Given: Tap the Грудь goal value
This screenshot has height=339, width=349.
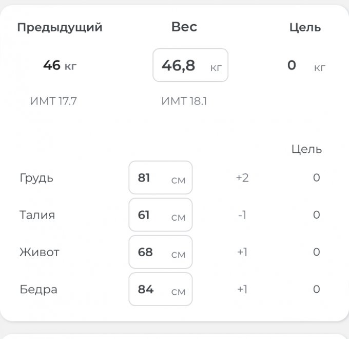Looking at the screenshot, I should [316, 178].
